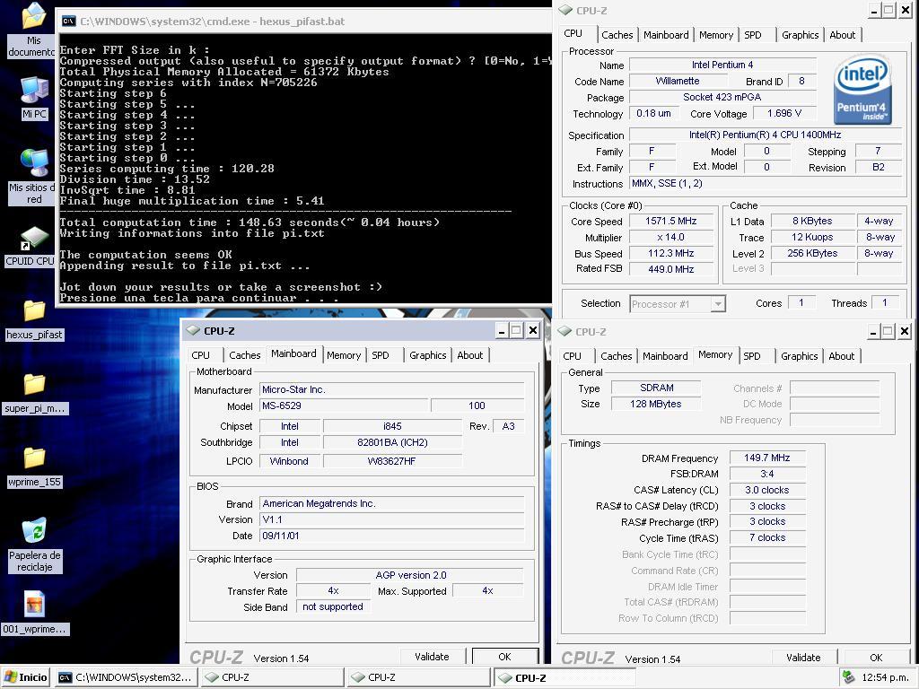Click the DRAM Frequency 149.7 MHz value

767,458
